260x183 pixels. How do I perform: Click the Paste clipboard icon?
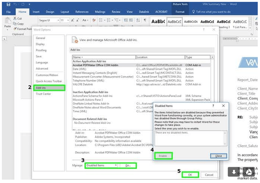coord(8,21)
